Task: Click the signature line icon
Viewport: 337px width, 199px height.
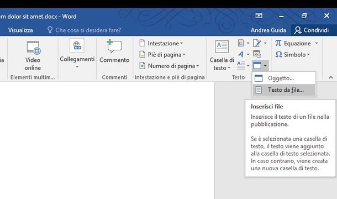Action: point(257,43)
